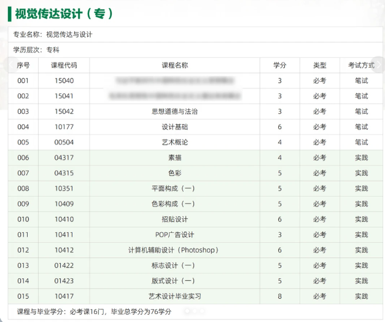The height and width of the screenshot is (322, 385).
Task: Click 必考 in the 招贴设计 row
Action: pos(320,219)
